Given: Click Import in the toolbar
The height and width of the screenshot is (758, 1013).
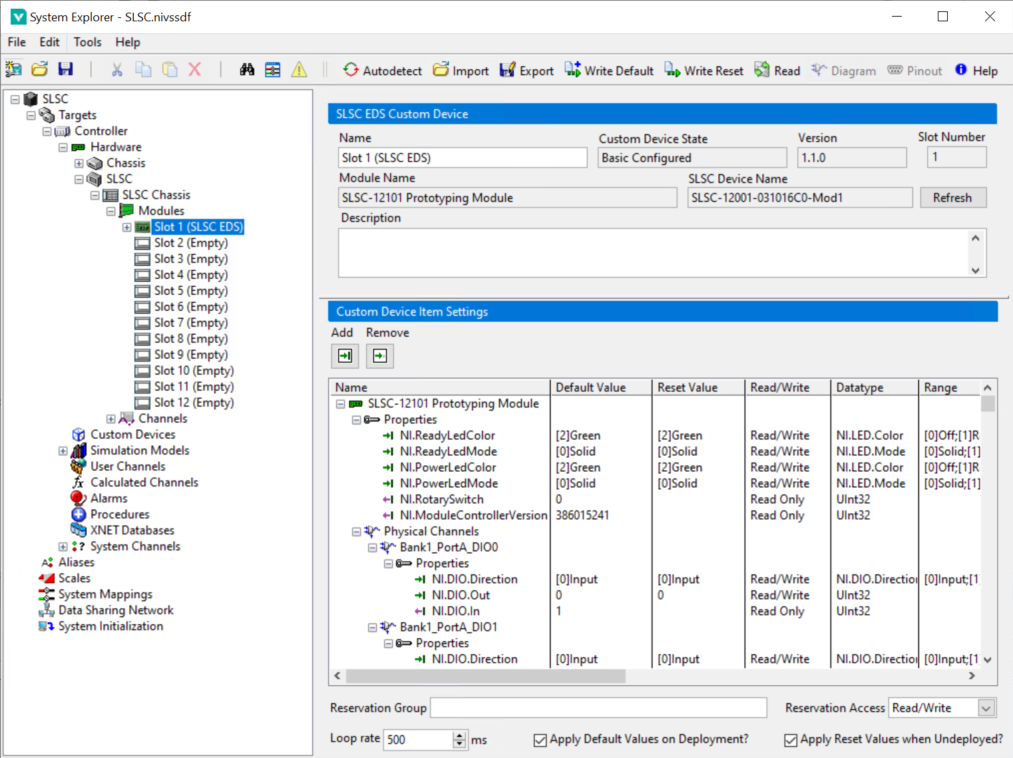Looking at the screenshot, I should pos(461,71).
